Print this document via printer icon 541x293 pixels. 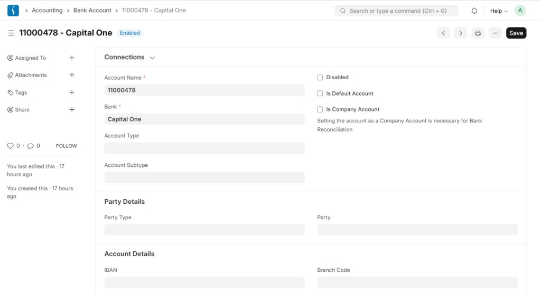click(478, 33)
